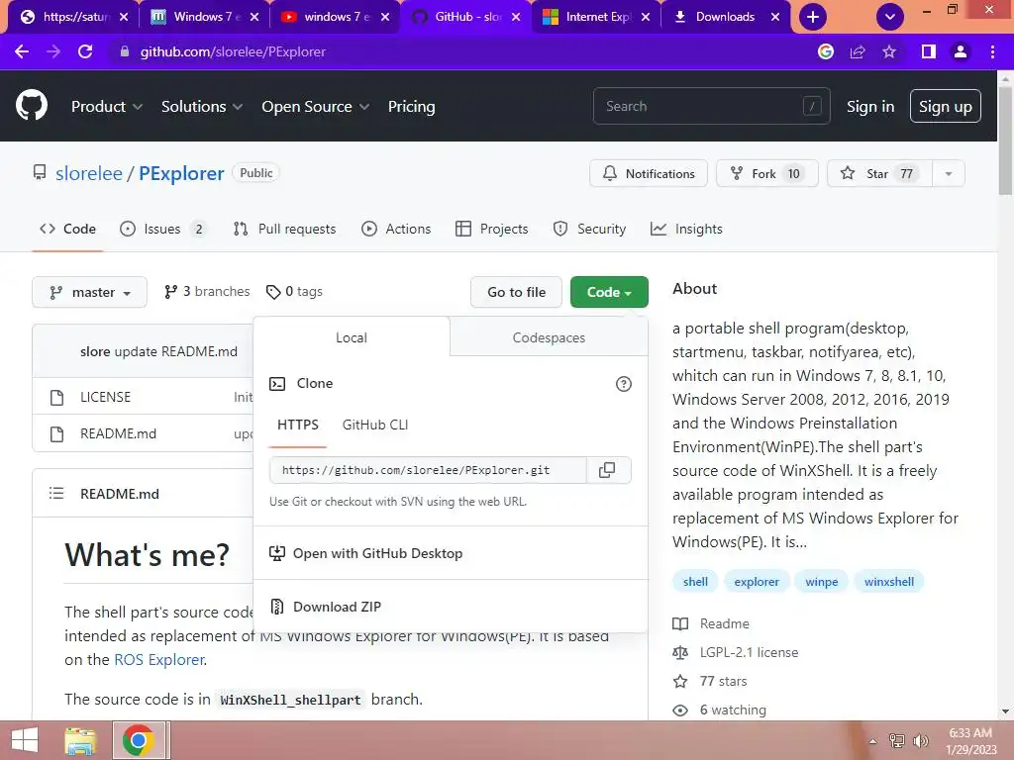Image resolution: width=1014 pixels, height=760 pixels.
Task: Switch to the Pull requests tab
Action: point(284,229)
